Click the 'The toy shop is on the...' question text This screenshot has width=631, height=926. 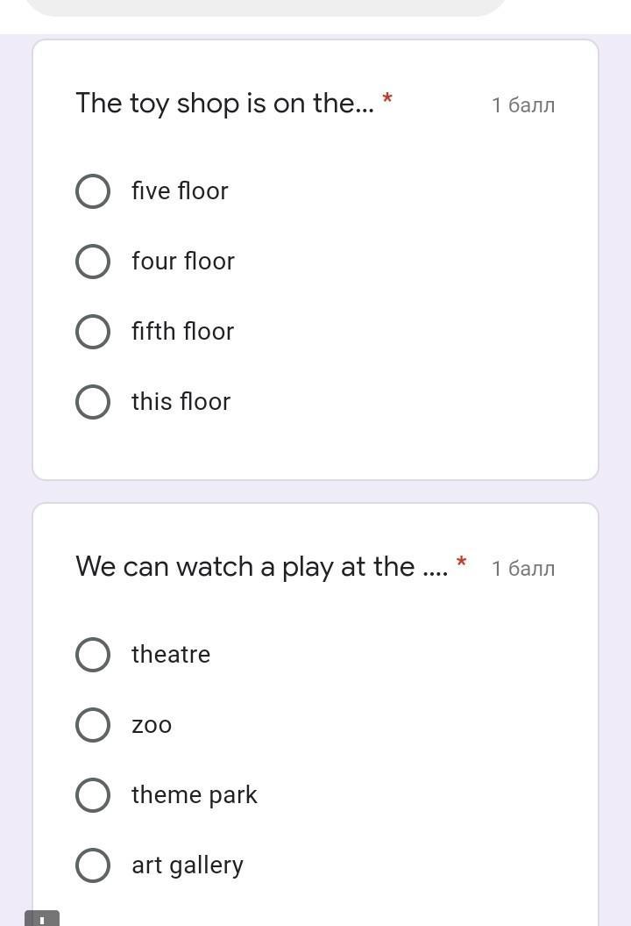224,104
